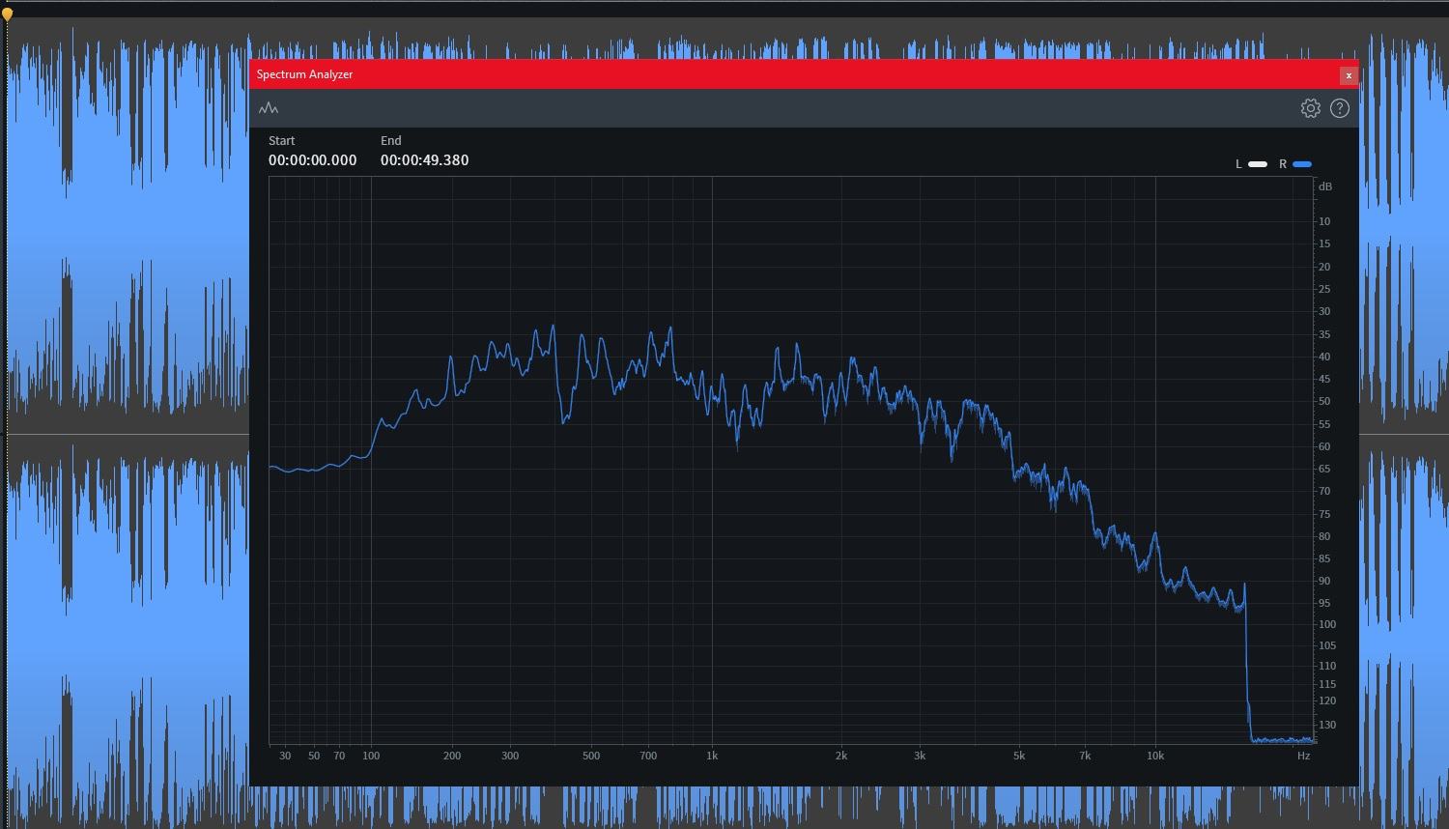Image resolution: width=1449 pixels, height=829 pixels.
Task: Click the spectrum waveform icon in toolbar
Action: pos(269,108)
